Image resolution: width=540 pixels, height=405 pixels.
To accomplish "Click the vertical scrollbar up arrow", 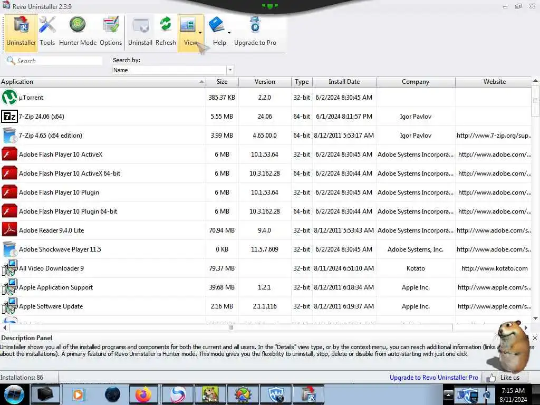I will click(535, 81).
